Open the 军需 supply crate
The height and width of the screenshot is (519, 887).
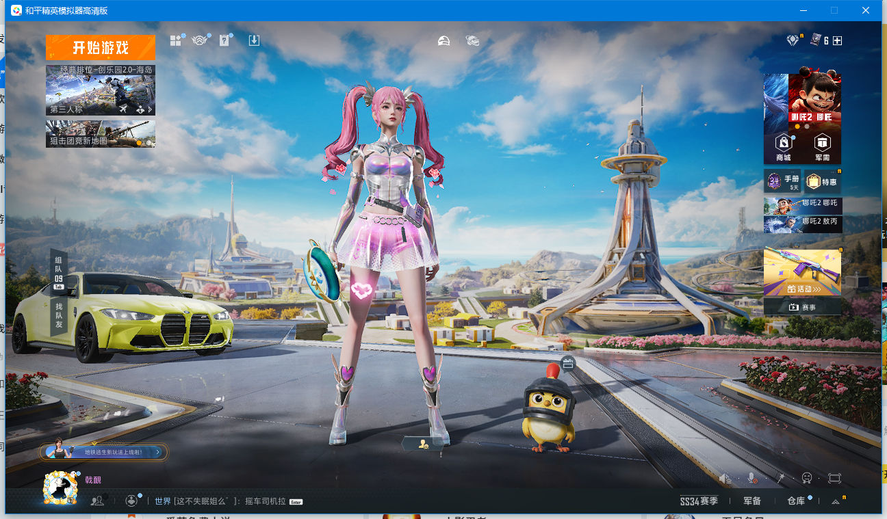(822, 147)
